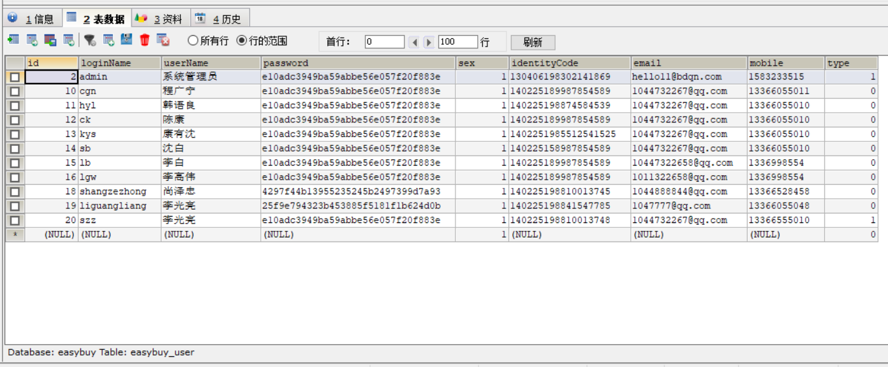Image resolution: width=888 pixels, height=367 pixels.
Task: Click the (NULL) loginName cell in new row
Action: point(119,234)
